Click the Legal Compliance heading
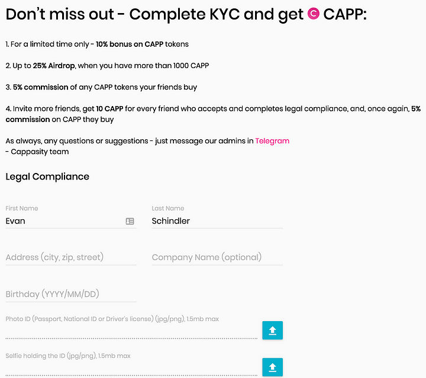 point(47,177)
